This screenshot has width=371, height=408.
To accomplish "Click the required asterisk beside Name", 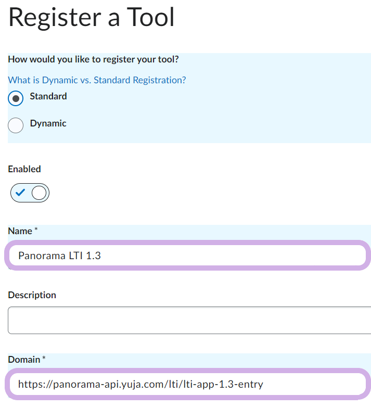I will tap(36, 229).
